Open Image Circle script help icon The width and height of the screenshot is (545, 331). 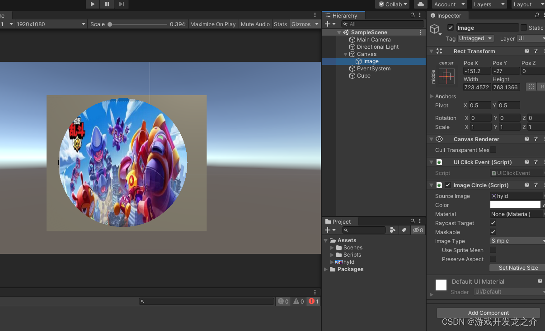527,185
